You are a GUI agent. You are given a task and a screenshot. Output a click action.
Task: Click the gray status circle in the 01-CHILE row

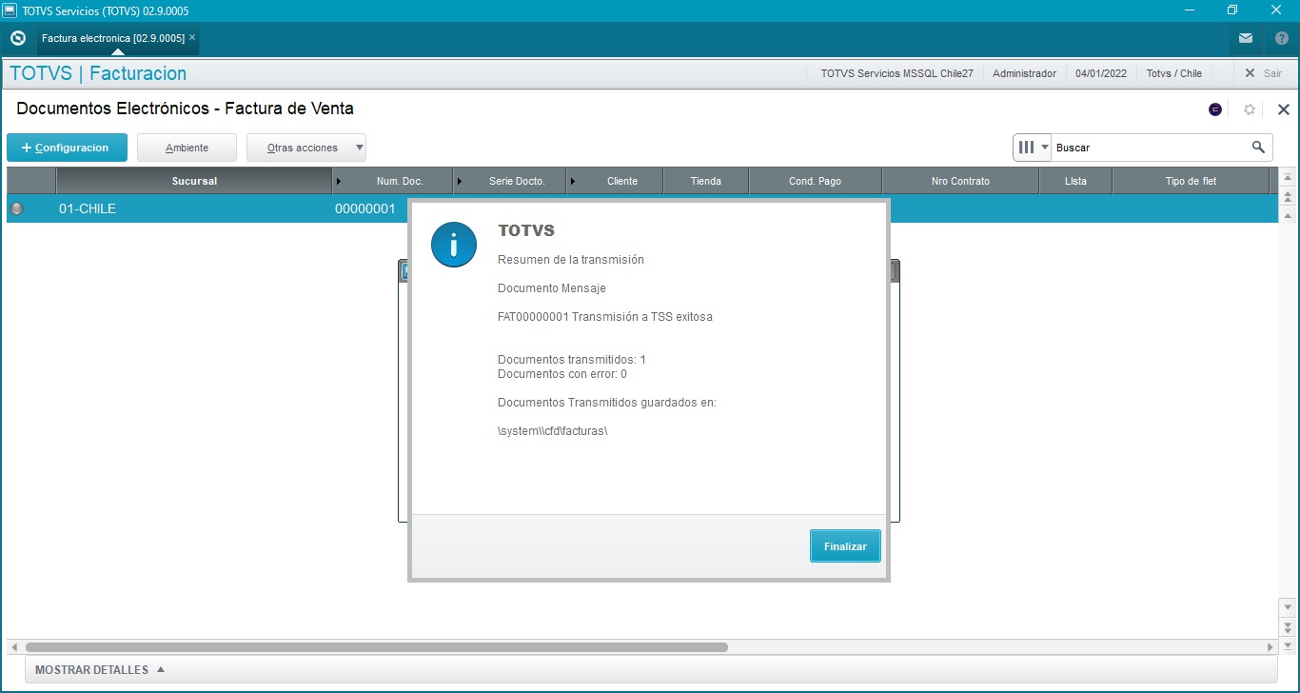click(x=16, y=208)
